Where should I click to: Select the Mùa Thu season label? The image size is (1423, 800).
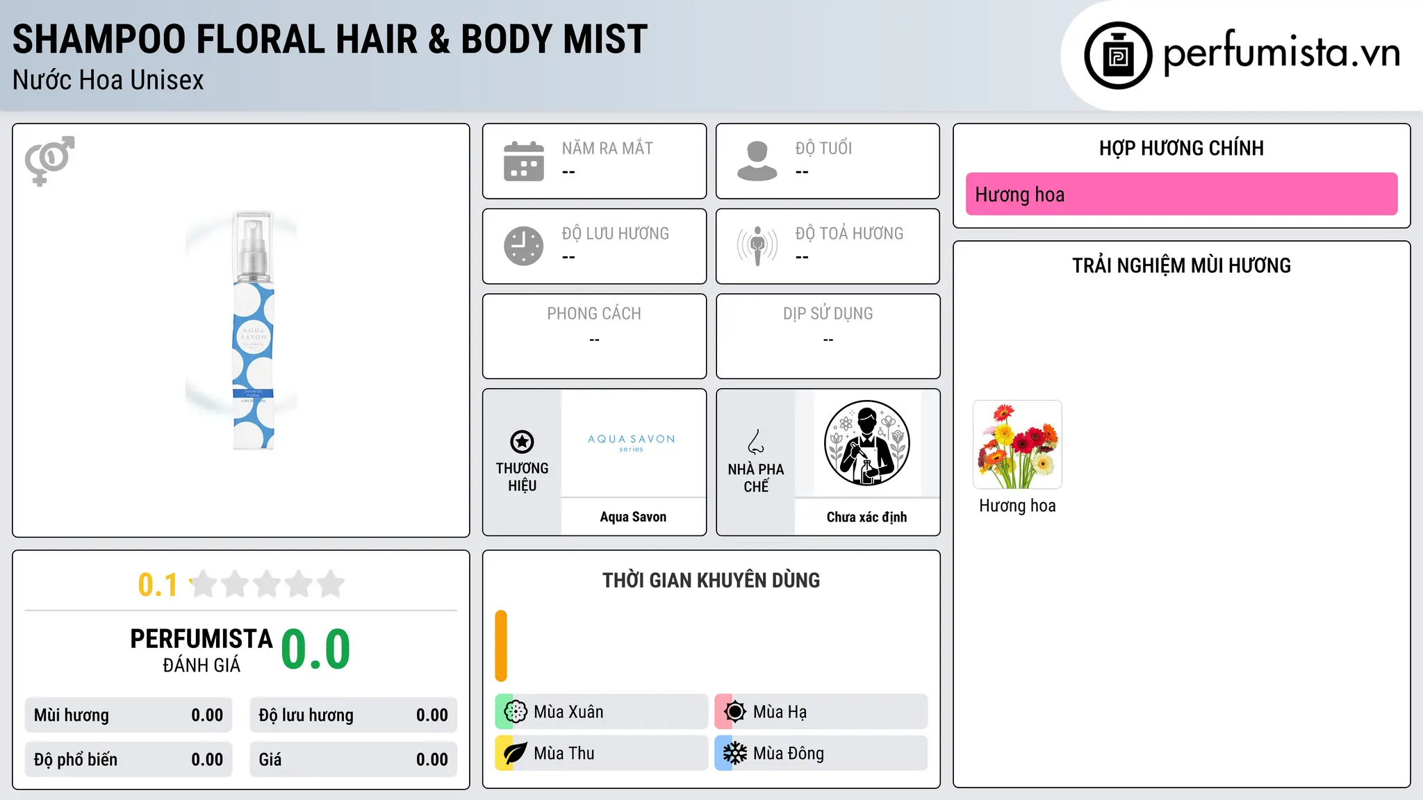[564, 753]
